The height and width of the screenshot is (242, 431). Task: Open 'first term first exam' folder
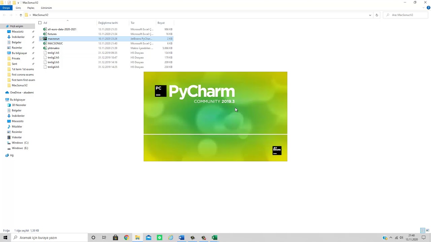pos(23,80)
